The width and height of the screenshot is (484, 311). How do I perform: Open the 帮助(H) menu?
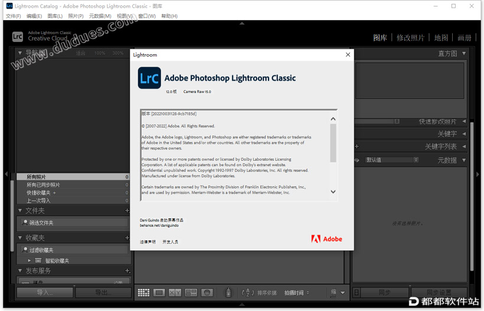pos(169,16)
